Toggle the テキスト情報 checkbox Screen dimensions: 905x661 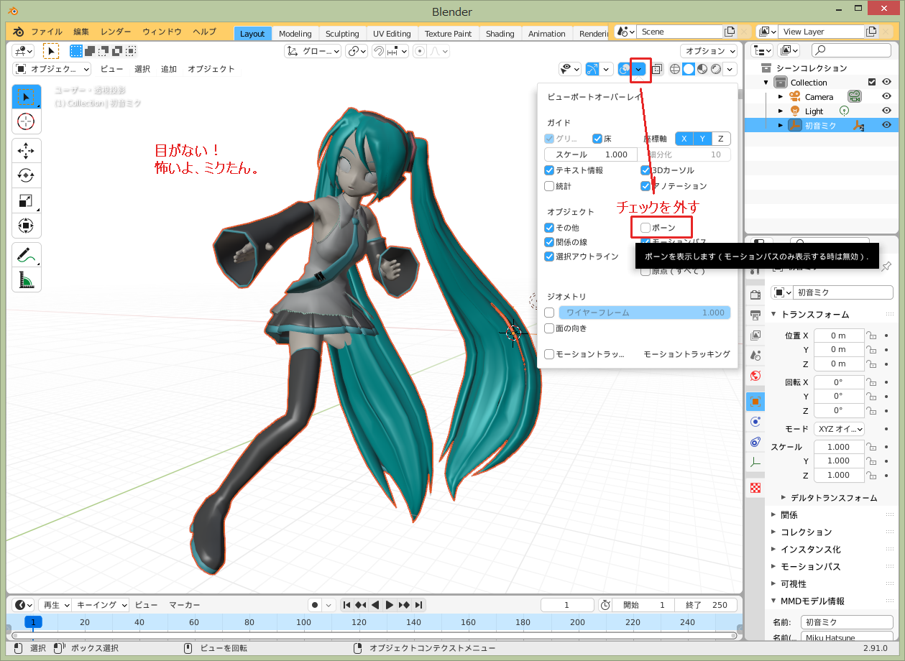tap(549, 170)
